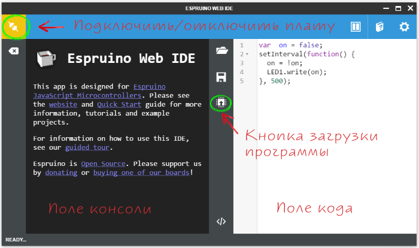
Task: Follow the 'website' link
Action: click(x=63, y=104)
